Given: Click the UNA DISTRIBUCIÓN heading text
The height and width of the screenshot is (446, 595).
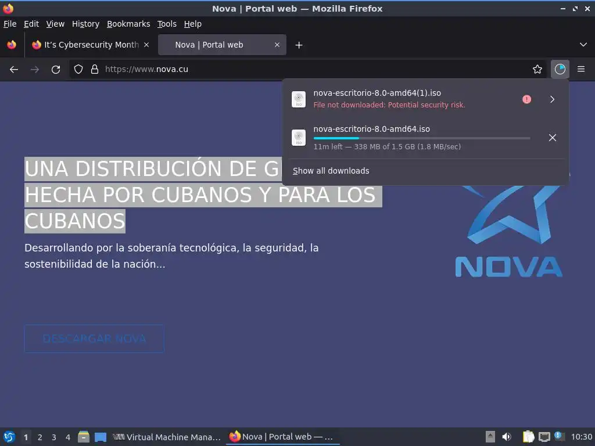Looking at the screenshot, I should point(203,195).
